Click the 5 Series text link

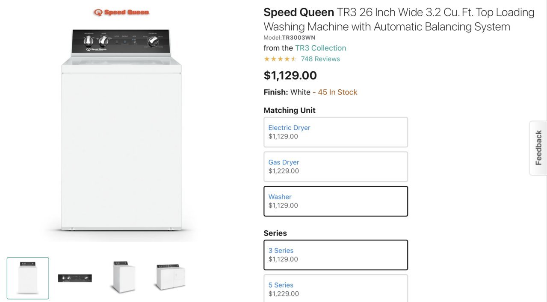pos(281,285)
